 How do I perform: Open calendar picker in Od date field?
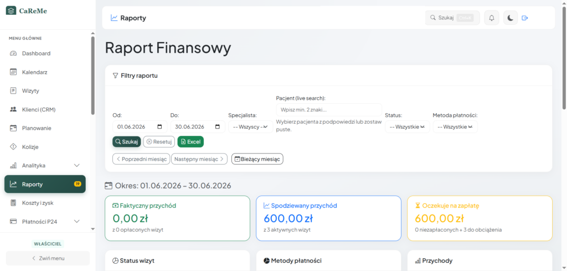[160, 127]
